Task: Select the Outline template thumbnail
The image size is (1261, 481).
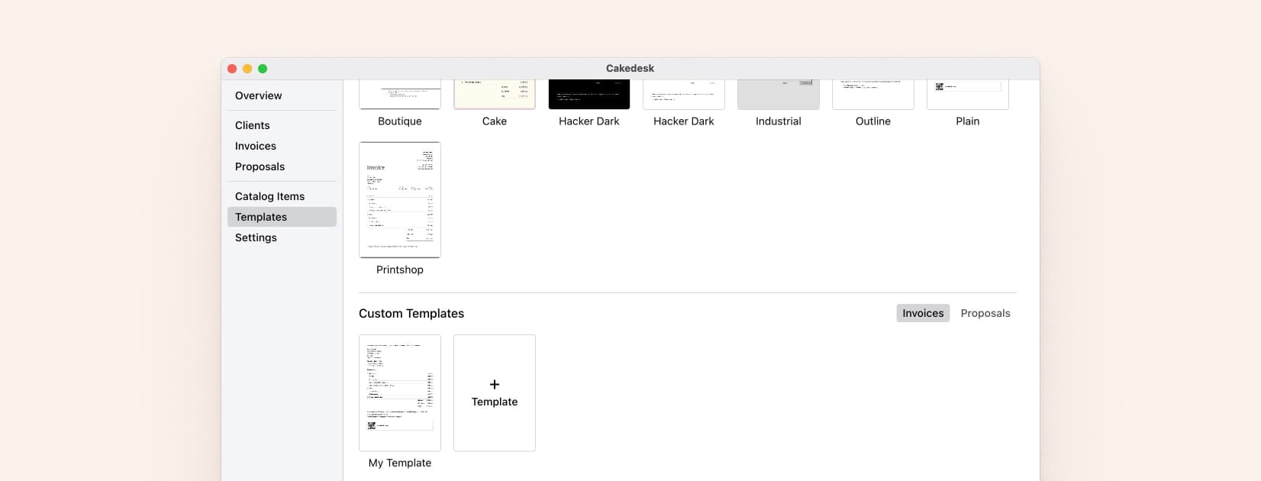Action: click(873, 95)
